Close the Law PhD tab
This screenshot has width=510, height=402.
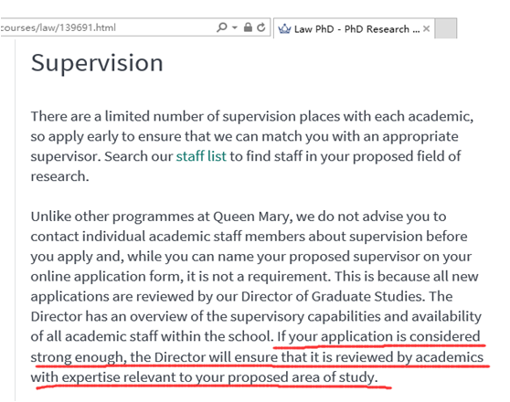coord(426,29)
